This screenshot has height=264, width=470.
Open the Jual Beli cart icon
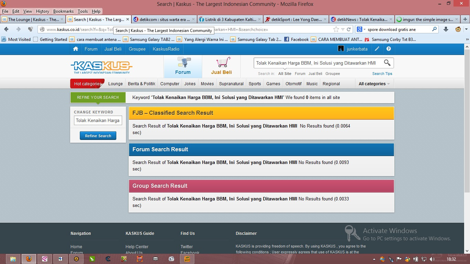click(222, 66)
